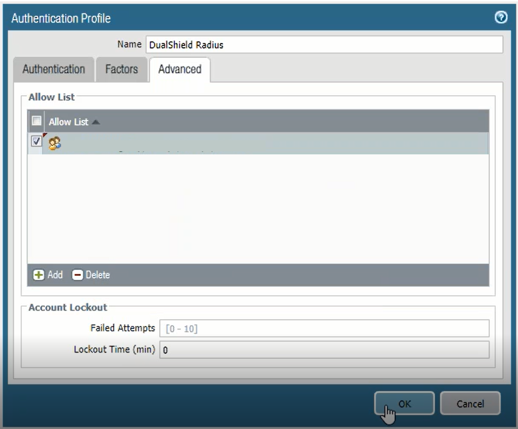
Task: Uncheck the checked allow list entry checkbox
Action: 36,141
